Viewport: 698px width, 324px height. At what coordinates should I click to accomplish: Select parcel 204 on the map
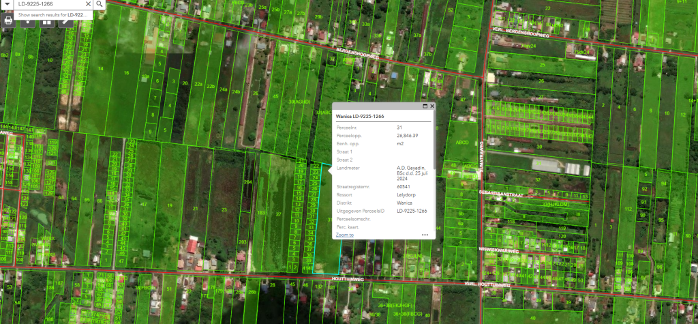[247, 182]
